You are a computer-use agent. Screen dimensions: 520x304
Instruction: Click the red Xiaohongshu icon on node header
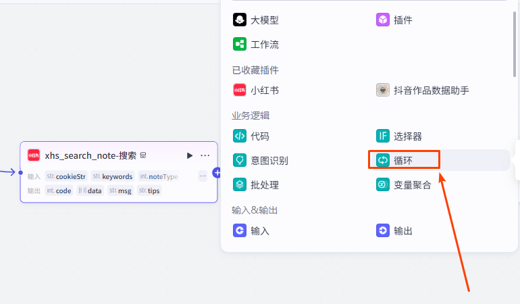pos(34,155)
